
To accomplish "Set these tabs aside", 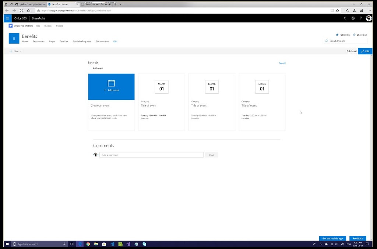I will coord(11,4).
